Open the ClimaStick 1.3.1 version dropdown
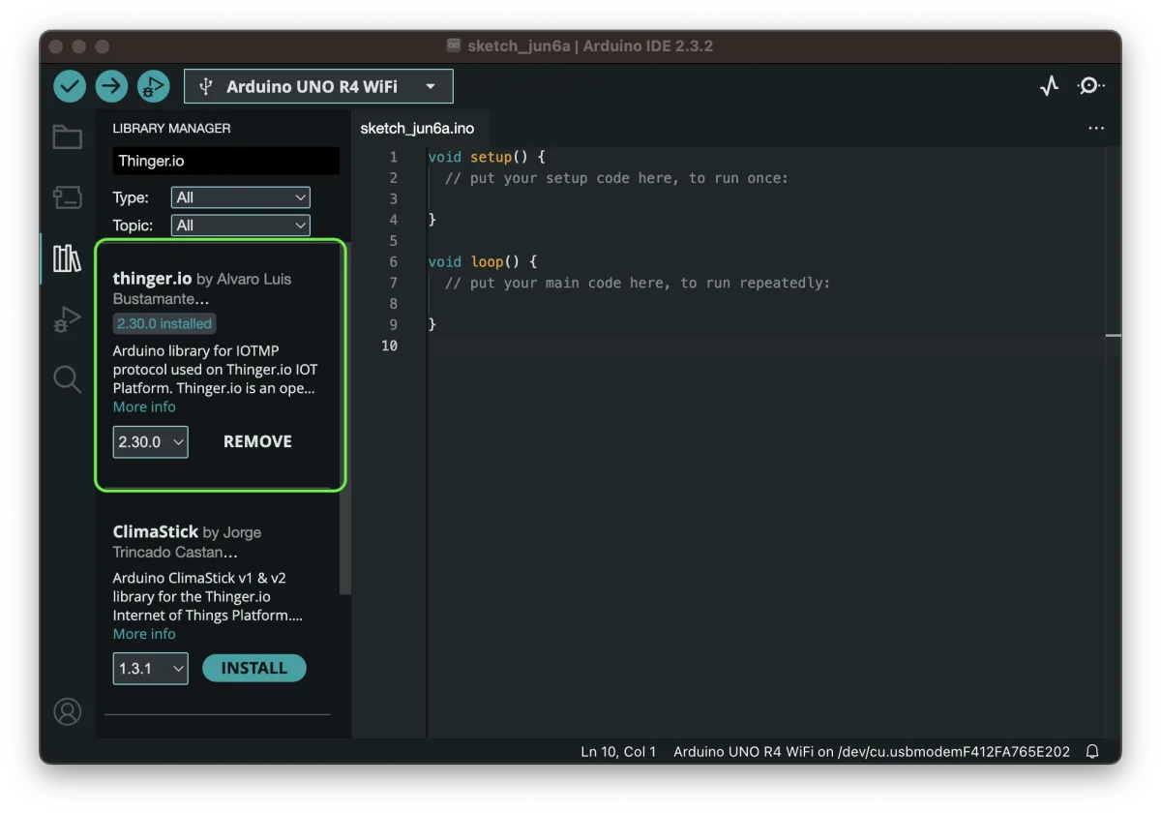The width and height of the screenshot is (1161, 813). coord(150,668)
